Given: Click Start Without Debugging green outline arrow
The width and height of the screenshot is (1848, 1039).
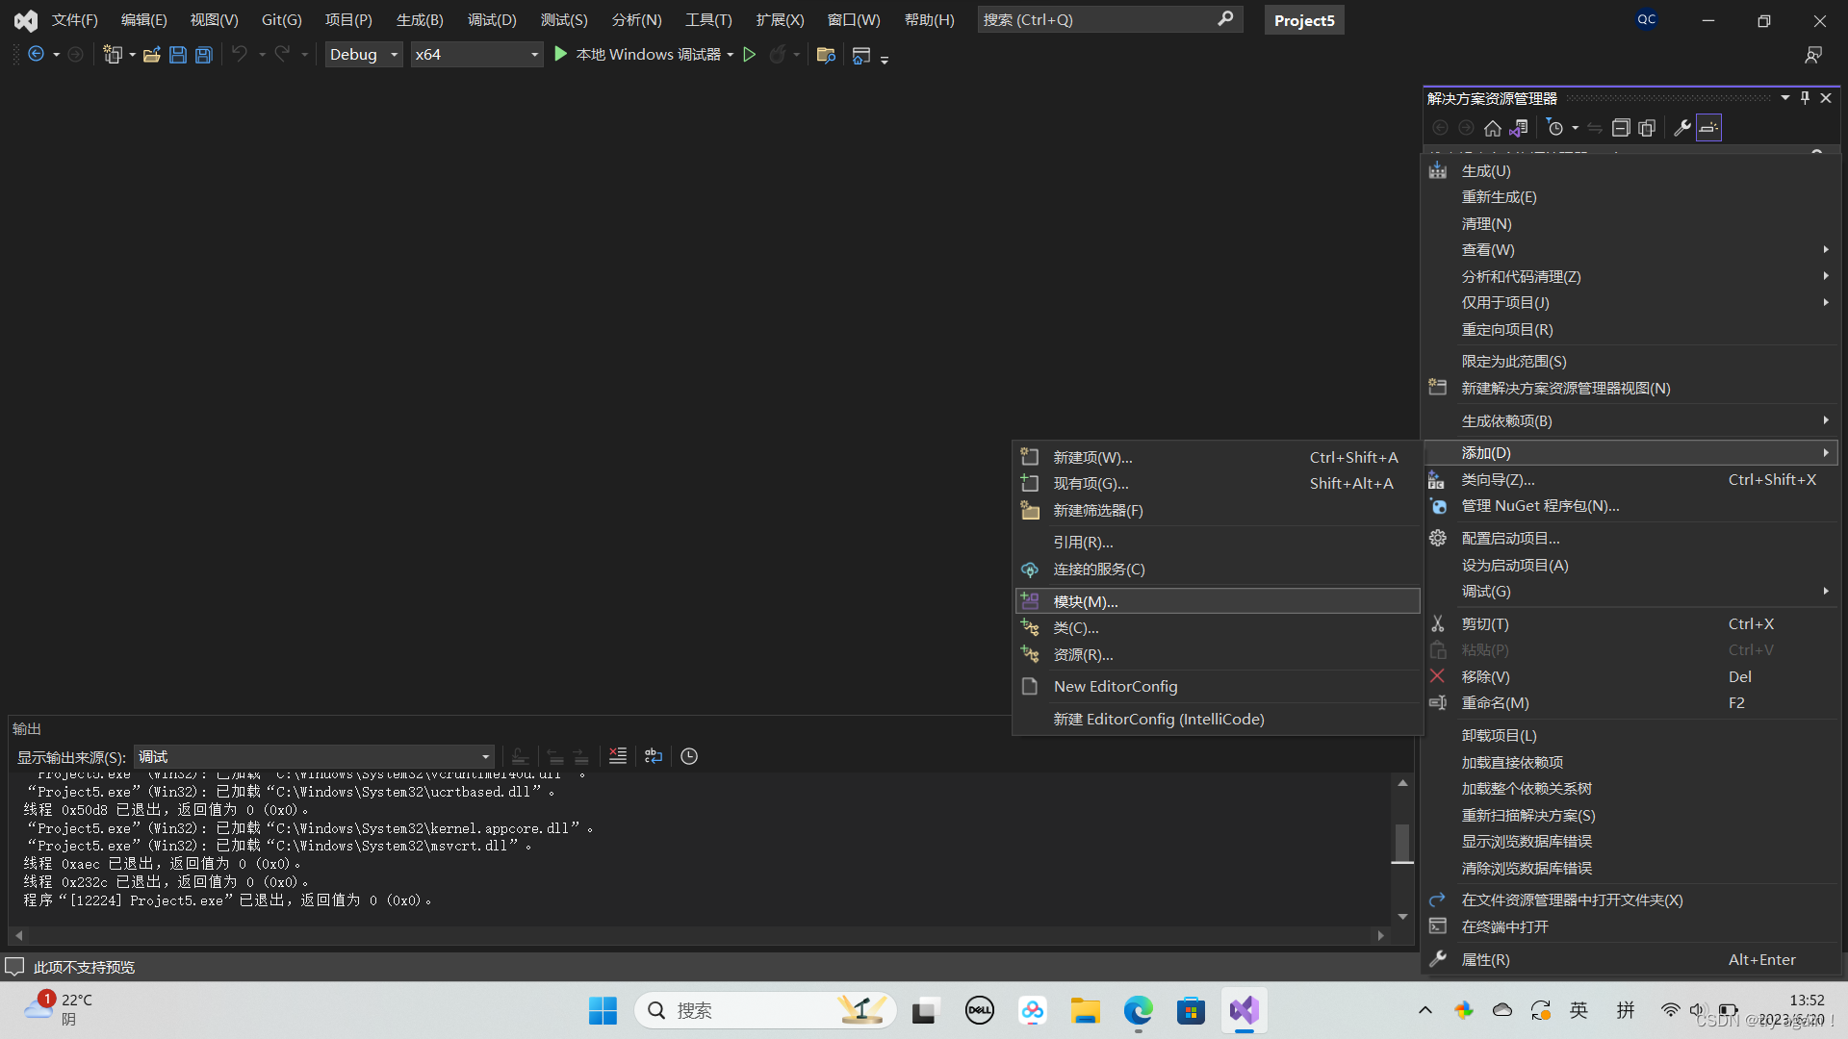Looking at the screenshot, I should 750,55.
